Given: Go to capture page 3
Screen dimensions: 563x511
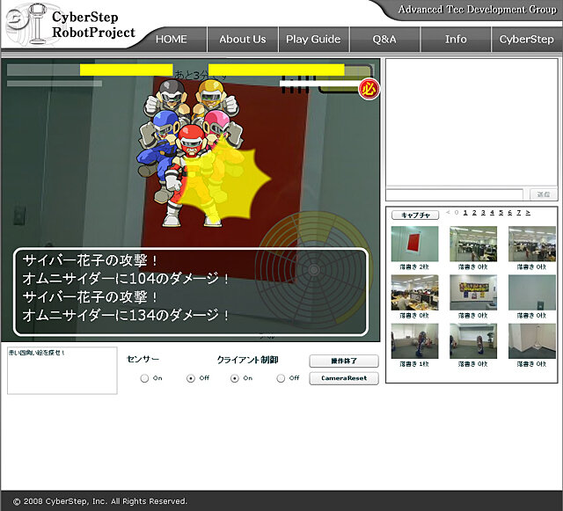Looking at the screenshot, I should click(483, 213).
